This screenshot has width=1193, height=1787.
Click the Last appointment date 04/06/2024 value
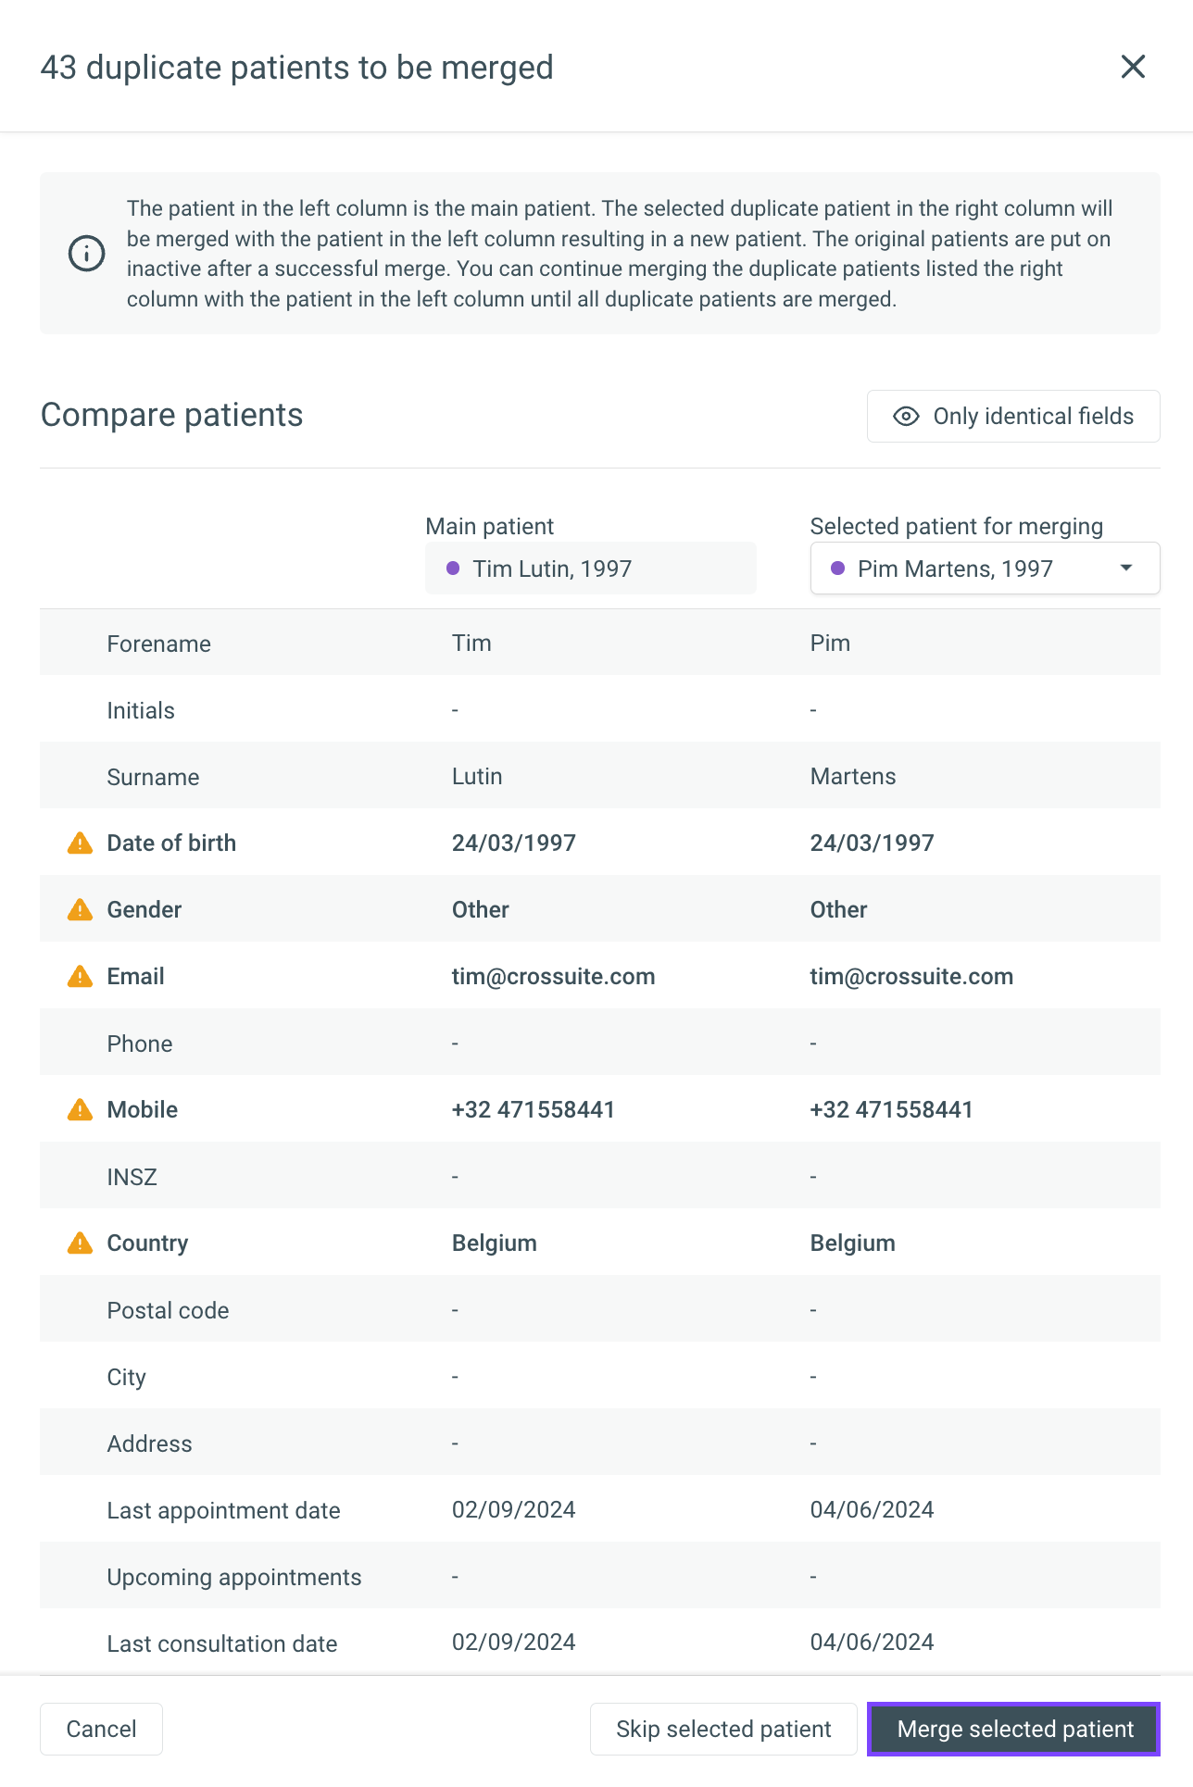point(872,1509)
